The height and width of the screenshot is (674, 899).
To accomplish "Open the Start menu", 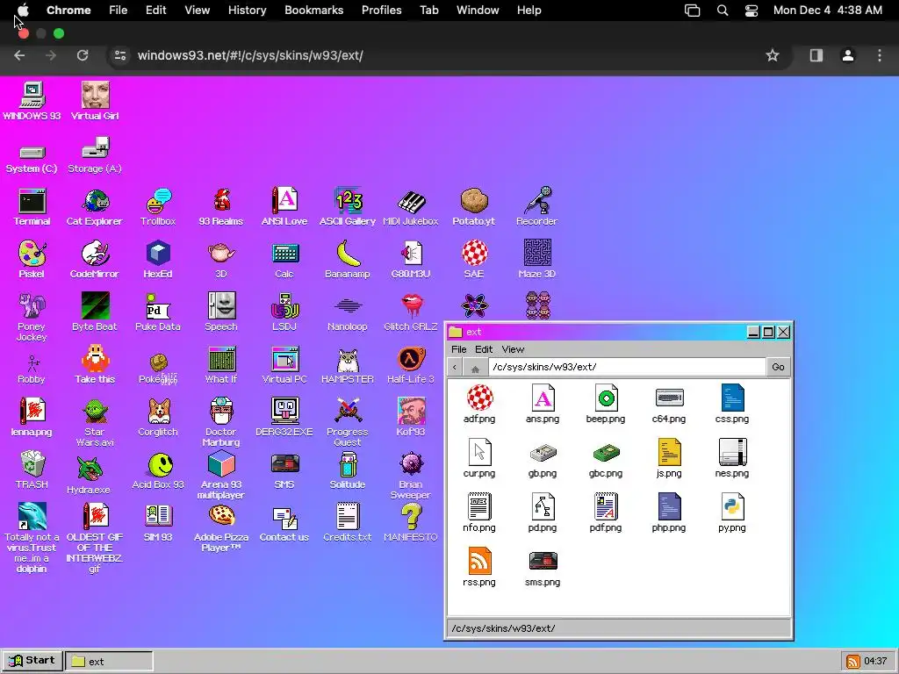I will [32, 661].
